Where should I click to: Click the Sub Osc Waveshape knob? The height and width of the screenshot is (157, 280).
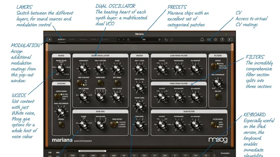tap(100, 125)
